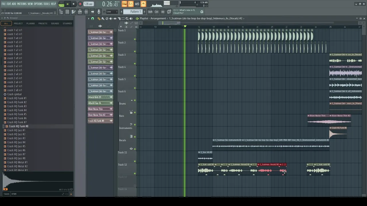Select Attack Kick 29 in picker
The image size is (367, 206).
point(100,97)
